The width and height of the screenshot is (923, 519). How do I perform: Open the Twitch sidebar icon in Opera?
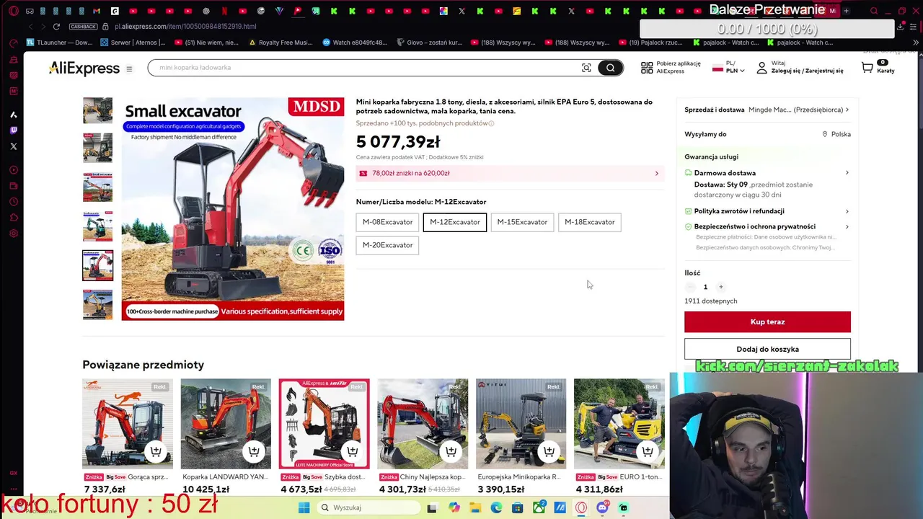click(13, 130)
